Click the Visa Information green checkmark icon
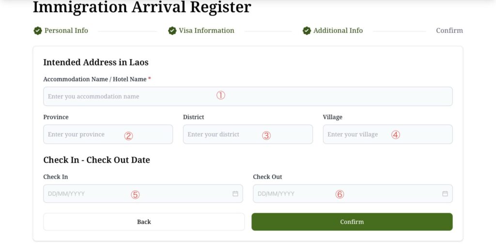The width and height of the screenshot is (496, 250). 172,31
